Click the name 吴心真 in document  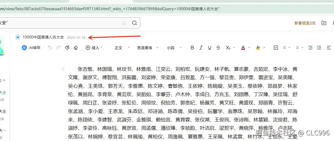click(x=75, y=86)
